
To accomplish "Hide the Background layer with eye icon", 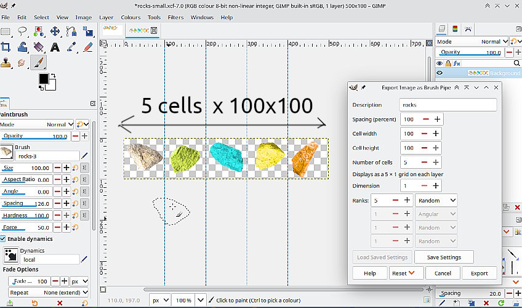I will [440, 73].
